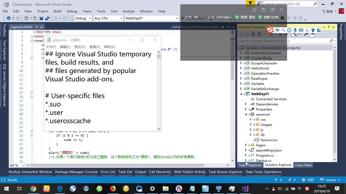Click the Undo icon on the toolbar
Viewport: 346px width, 194px height.
pos(56,18)
